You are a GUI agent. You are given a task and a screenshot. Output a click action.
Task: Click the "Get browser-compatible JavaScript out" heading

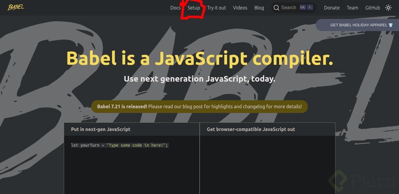251,129
